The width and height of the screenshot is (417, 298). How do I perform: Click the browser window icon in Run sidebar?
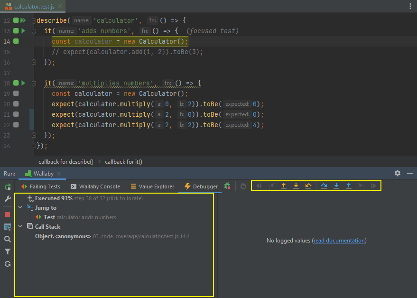(x=8, y=227)
